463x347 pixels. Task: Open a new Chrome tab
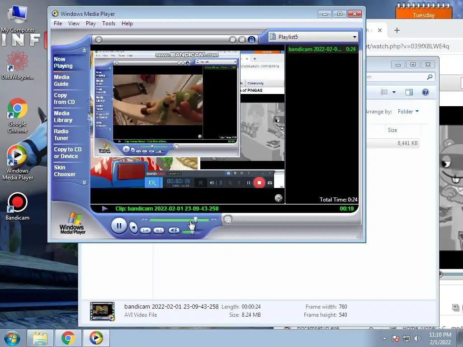point(397,30)
